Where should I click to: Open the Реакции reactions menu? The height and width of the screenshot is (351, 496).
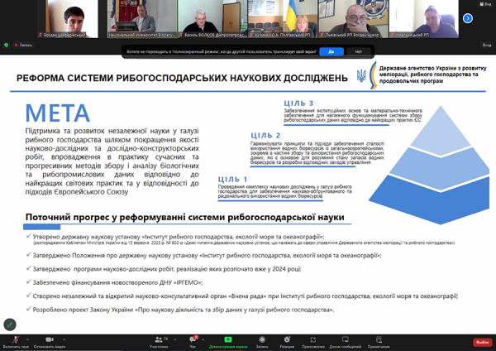(x=287, y=342)
